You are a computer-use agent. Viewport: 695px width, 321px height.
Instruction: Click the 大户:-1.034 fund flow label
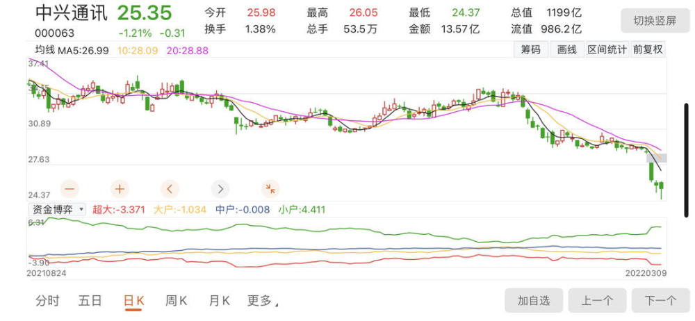click(180, 209)
